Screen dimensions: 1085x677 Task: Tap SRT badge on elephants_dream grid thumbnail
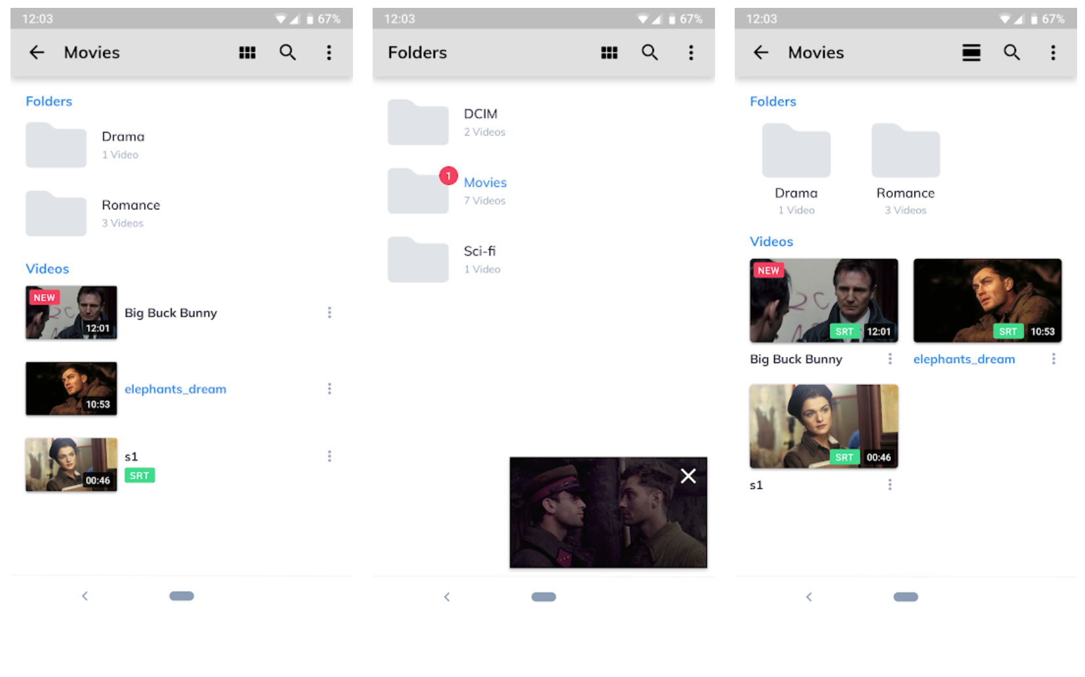pyautogui.click(x=1008, y=331)
